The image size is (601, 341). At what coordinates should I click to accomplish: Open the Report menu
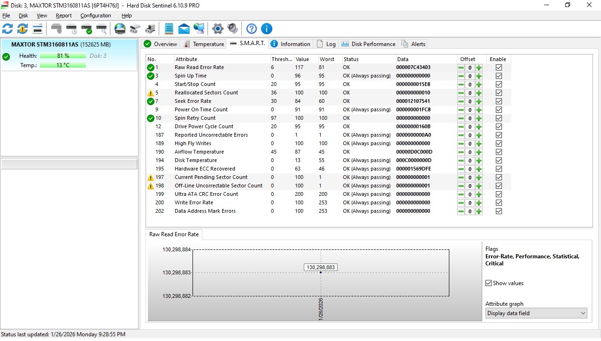click(64, 15)
